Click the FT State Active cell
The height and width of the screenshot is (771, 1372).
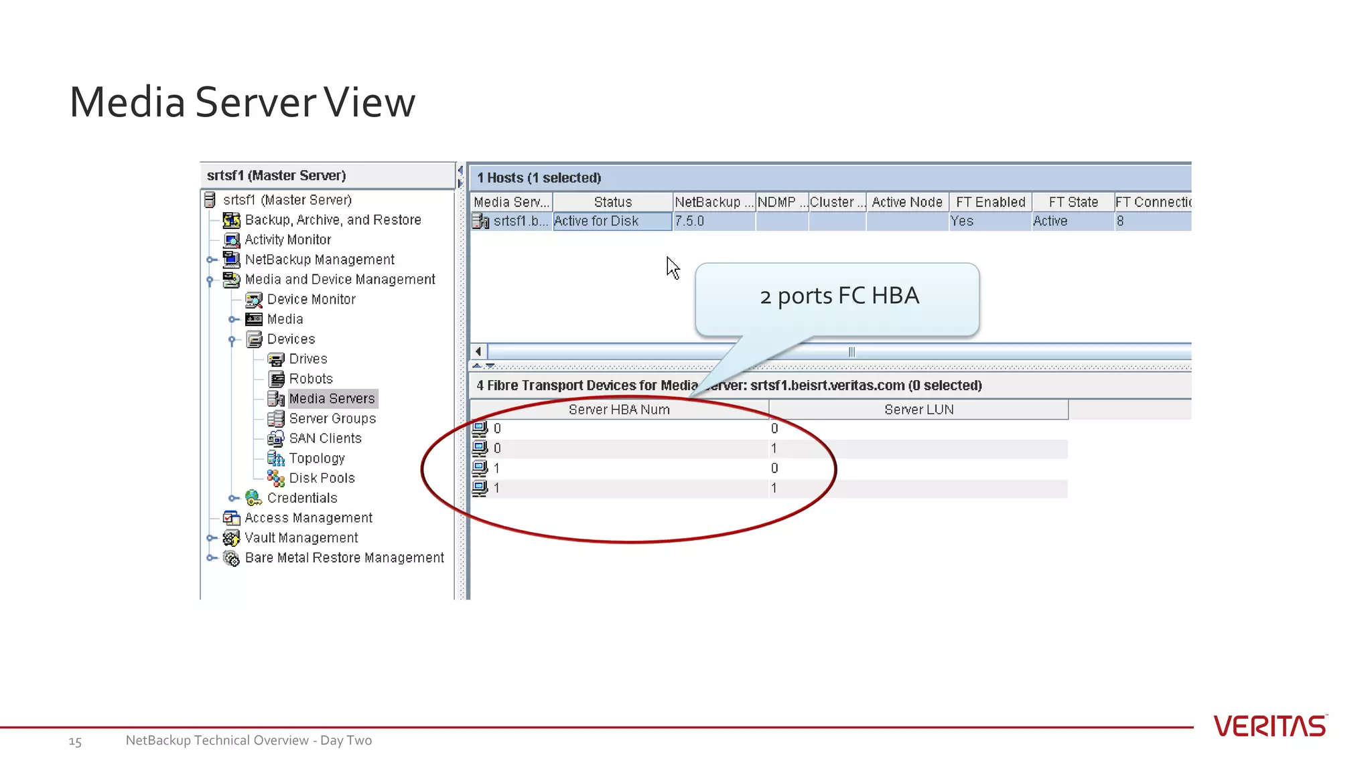click(1073, 222)
